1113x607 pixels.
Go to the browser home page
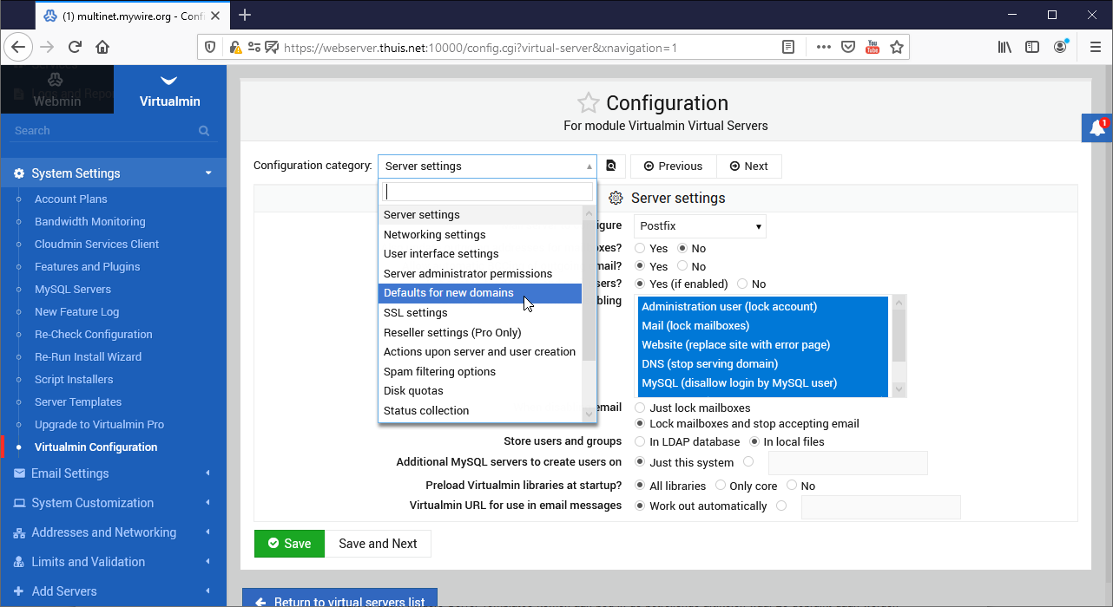[102, 47]
